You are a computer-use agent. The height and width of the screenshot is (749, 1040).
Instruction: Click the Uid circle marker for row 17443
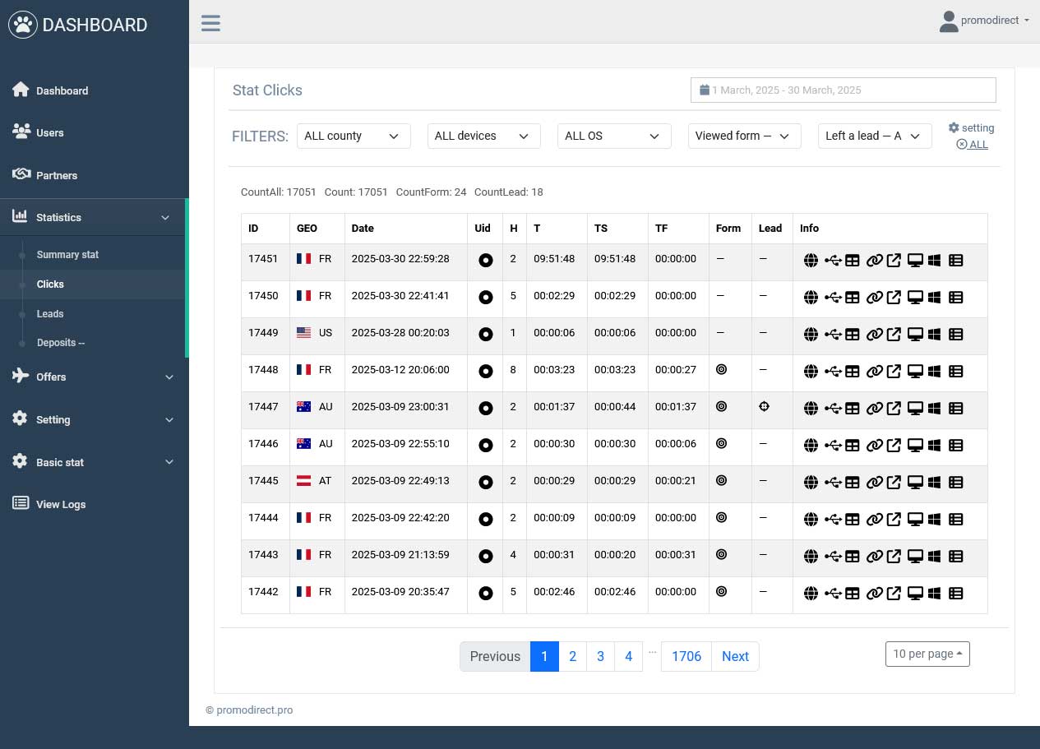coord(485,556)
